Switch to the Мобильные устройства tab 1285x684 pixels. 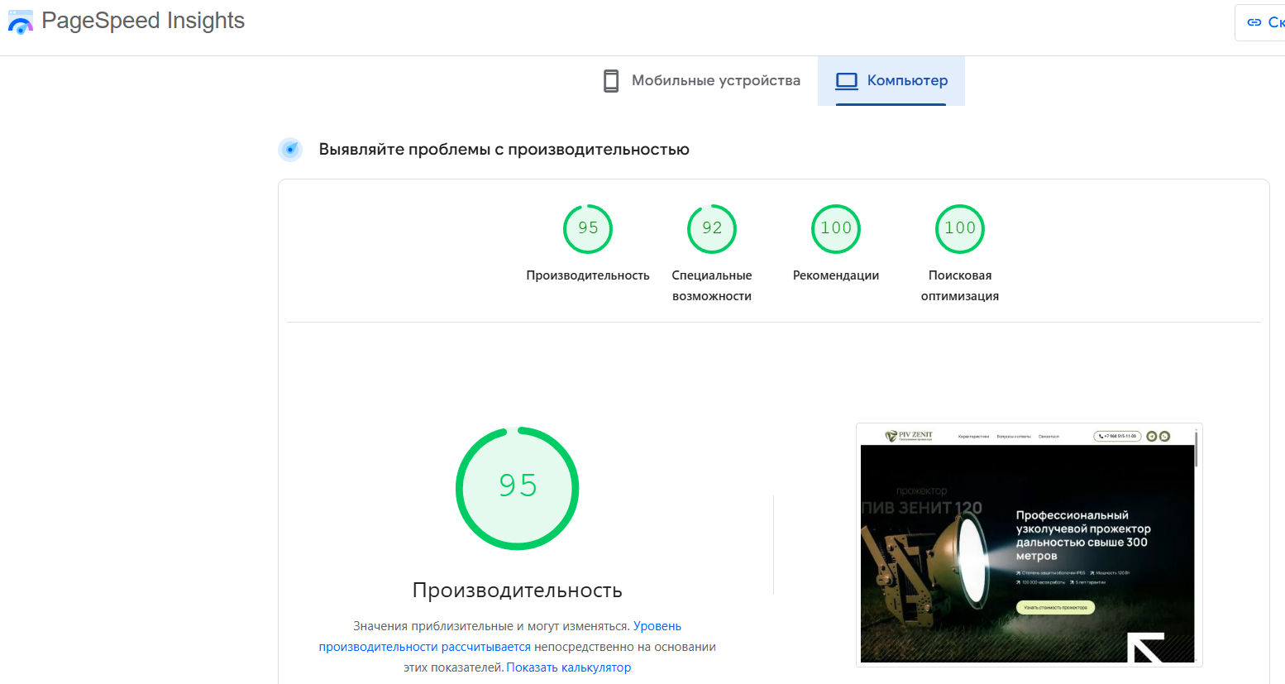click(715, 80)
